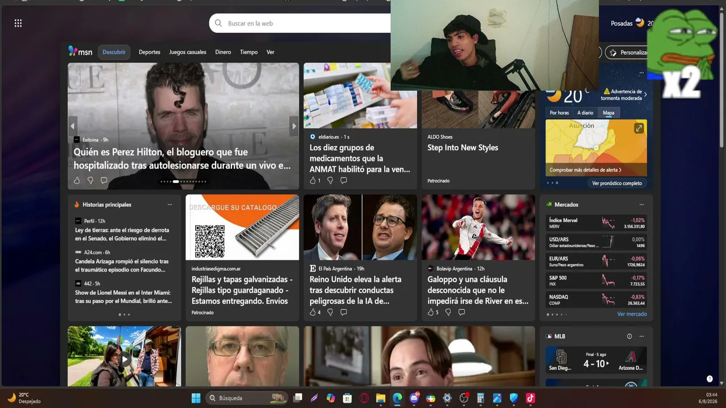726x408 pixels.
Task: Open the Ver tab
Action: click(271, 52)
